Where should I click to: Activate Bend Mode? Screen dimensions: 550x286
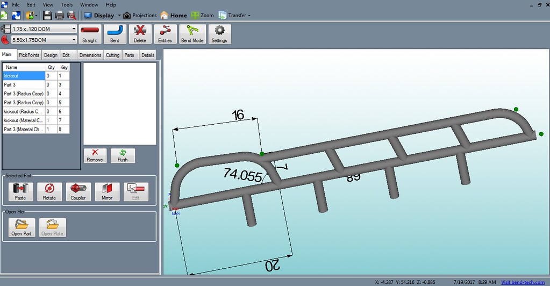[x=192, y=34]
